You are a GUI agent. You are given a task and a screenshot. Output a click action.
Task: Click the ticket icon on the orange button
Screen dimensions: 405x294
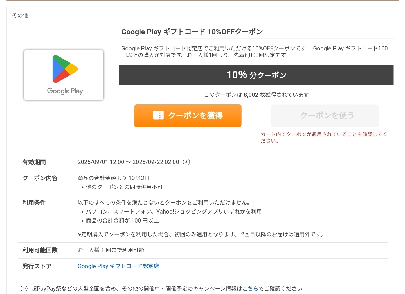pos(158,115)
